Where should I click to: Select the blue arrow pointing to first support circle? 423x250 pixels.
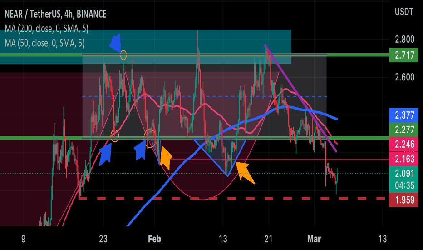(x=105, y=154)
